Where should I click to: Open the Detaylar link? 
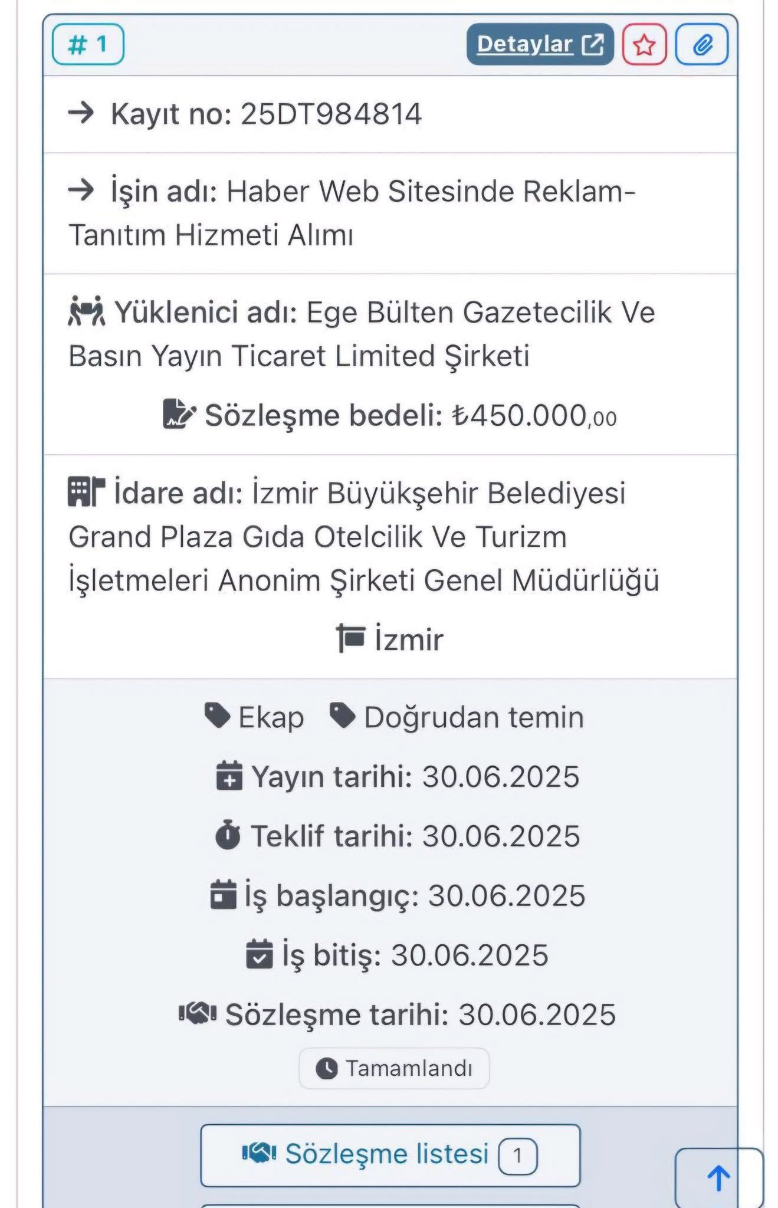(539, 45)
